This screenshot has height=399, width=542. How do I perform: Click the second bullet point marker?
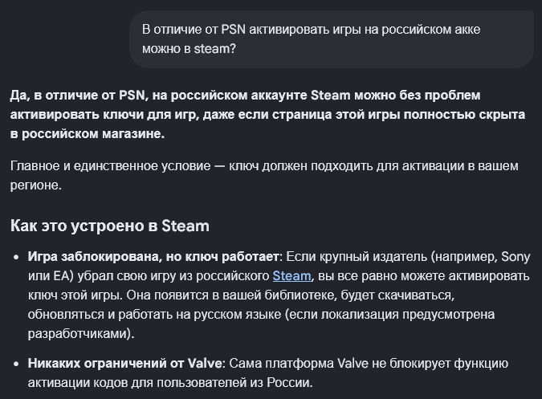16,364
